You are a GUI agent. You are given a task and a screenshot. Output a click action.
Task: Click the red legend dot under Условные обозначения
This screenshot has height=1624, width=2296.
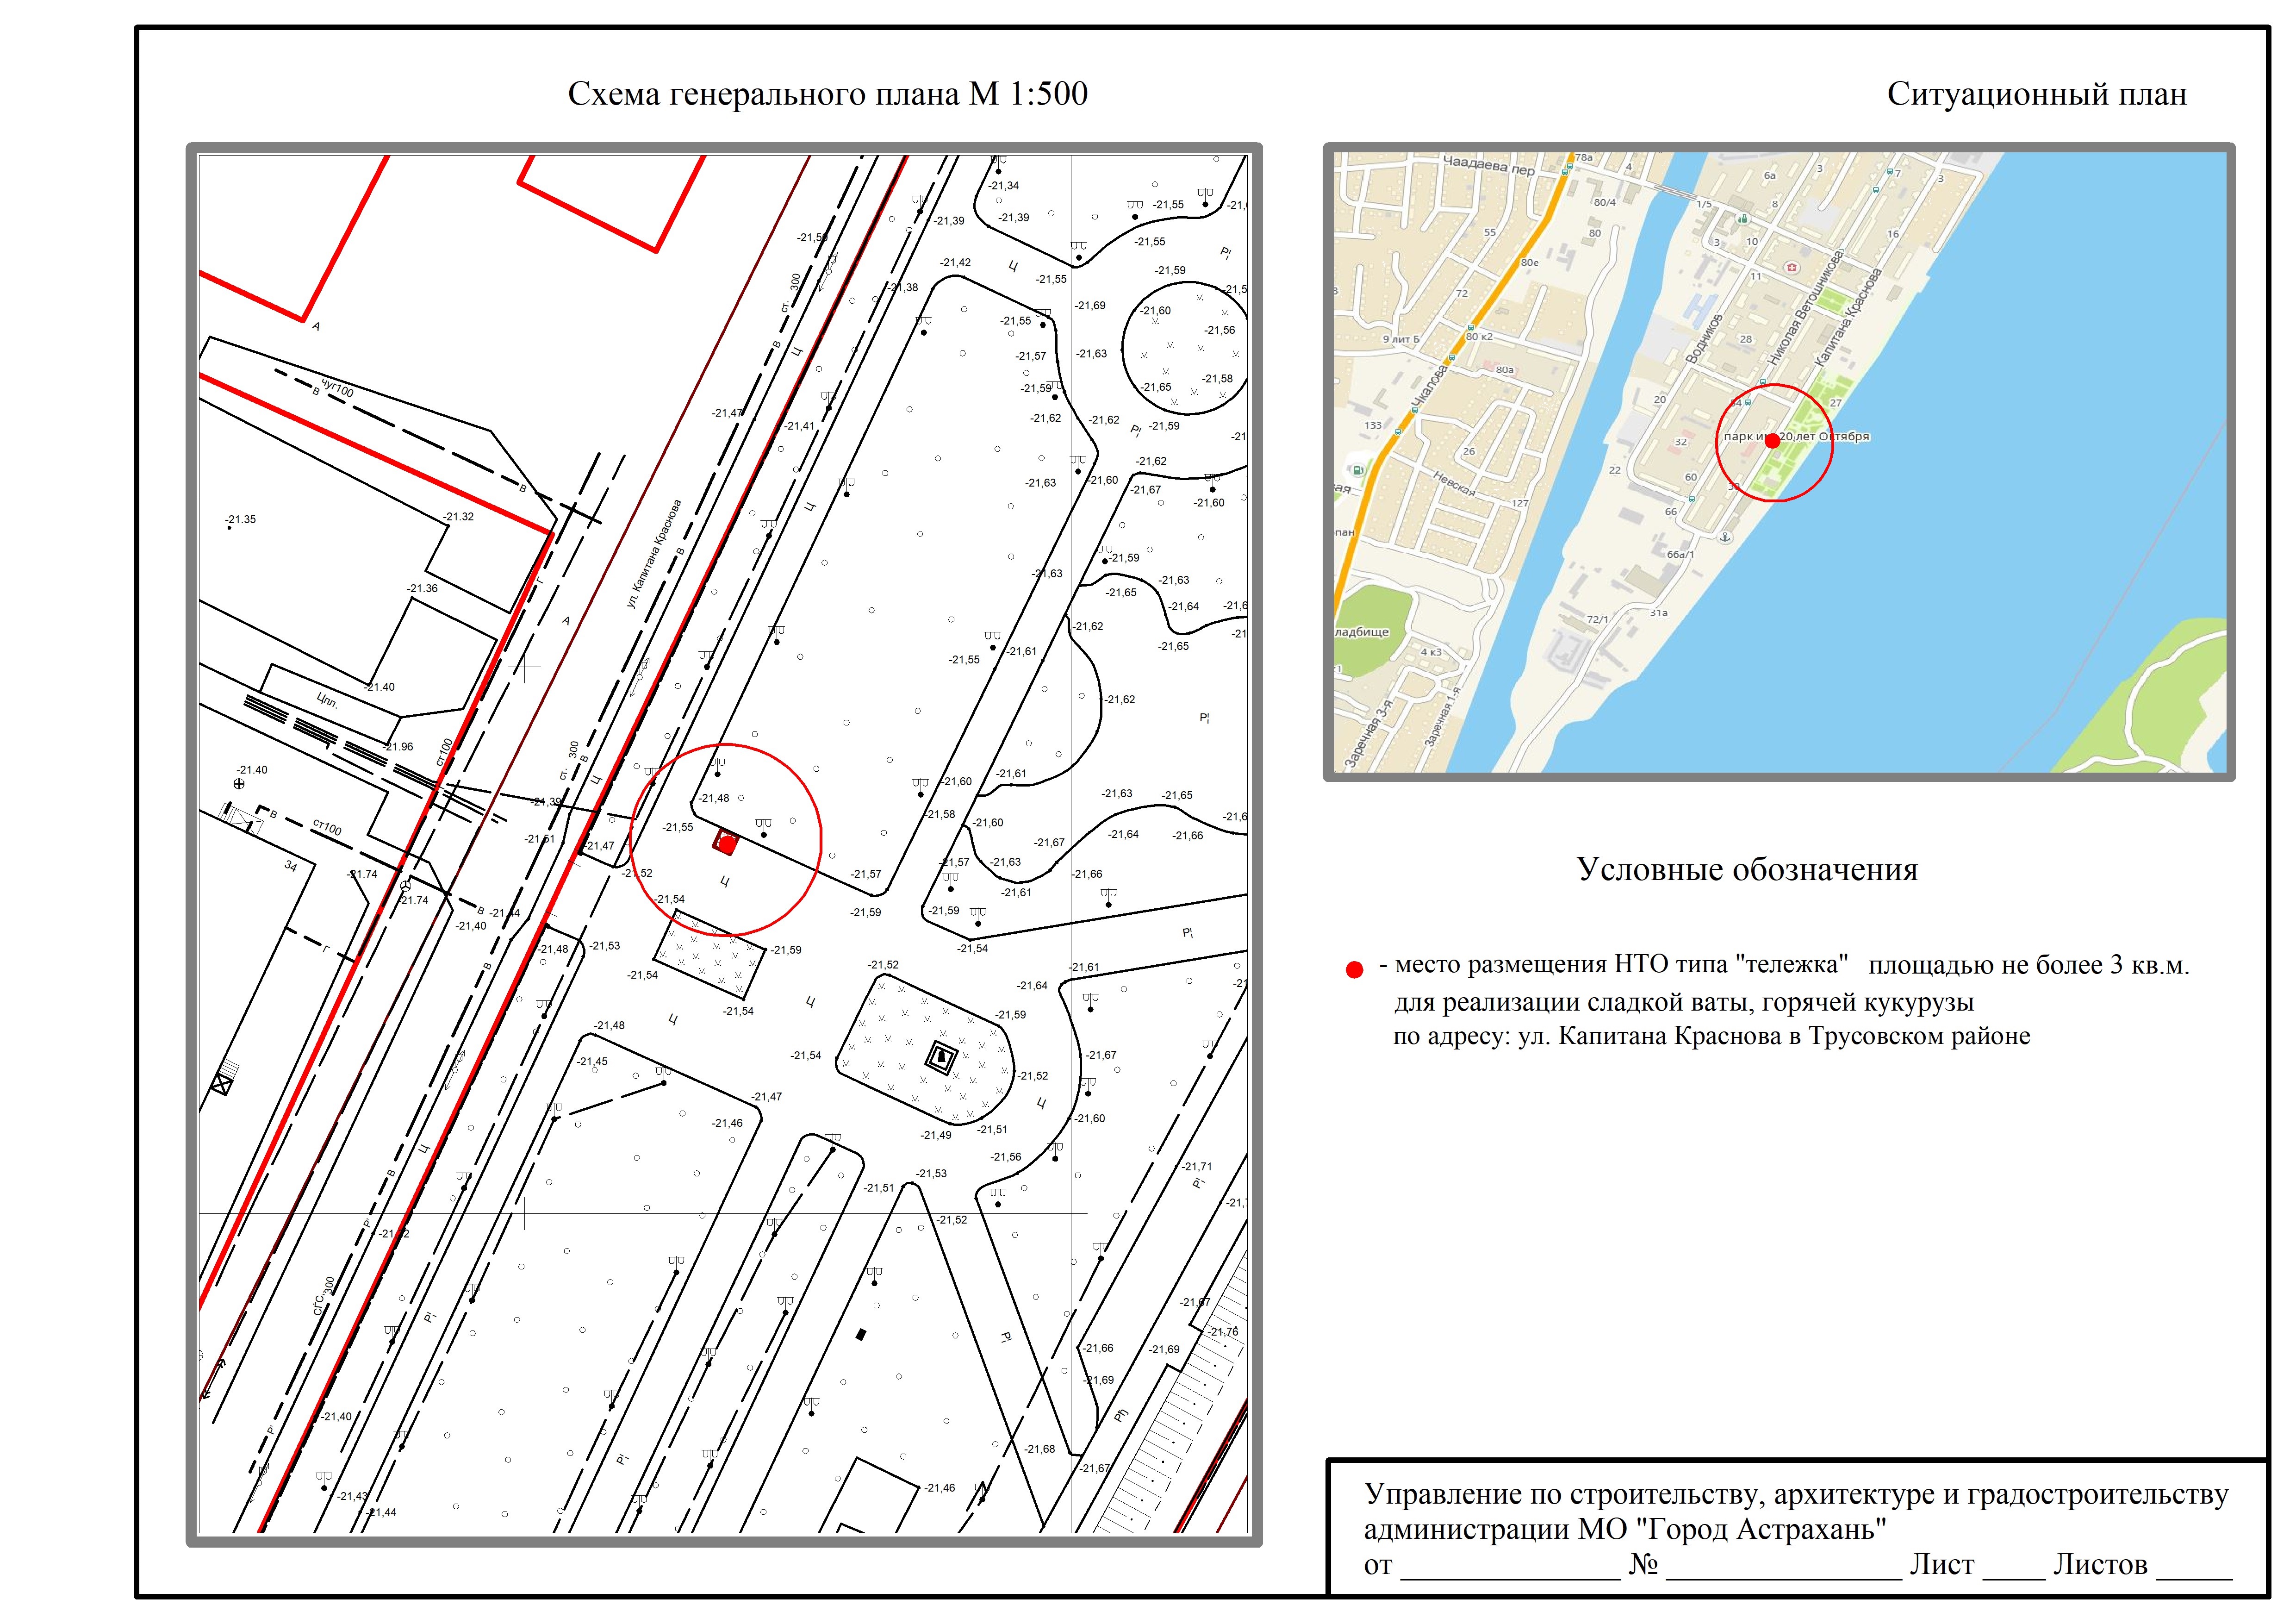click(1354, 969)
